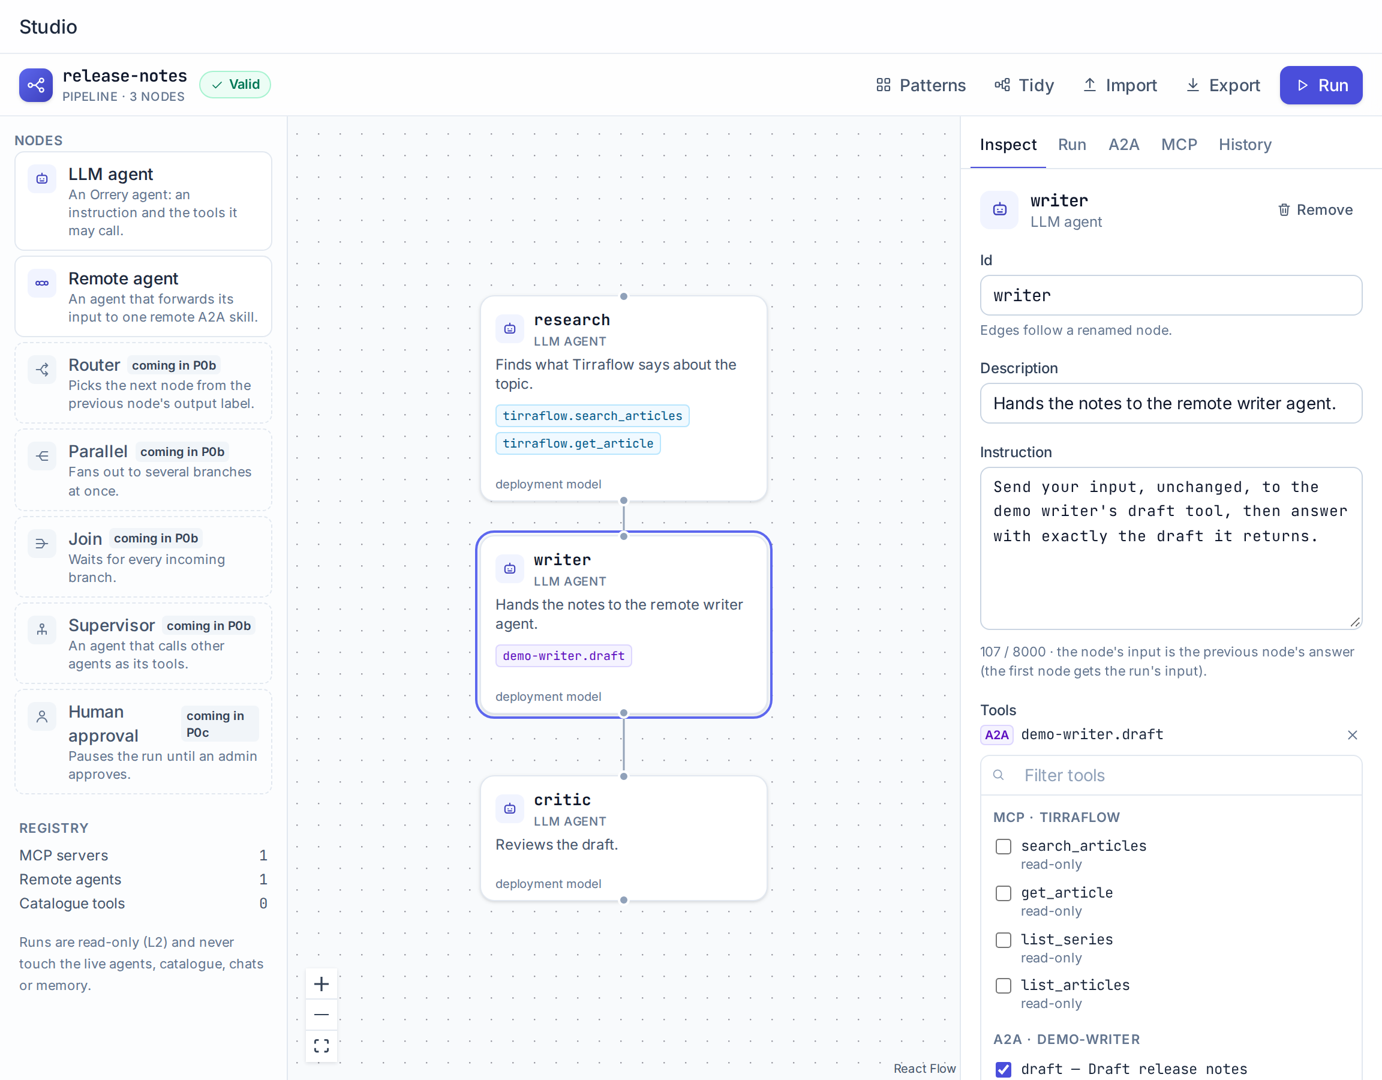The width and height of the screenshot is (1382, 1080).
Task: Switch to the Run tab
Action: pos(1072,145)
